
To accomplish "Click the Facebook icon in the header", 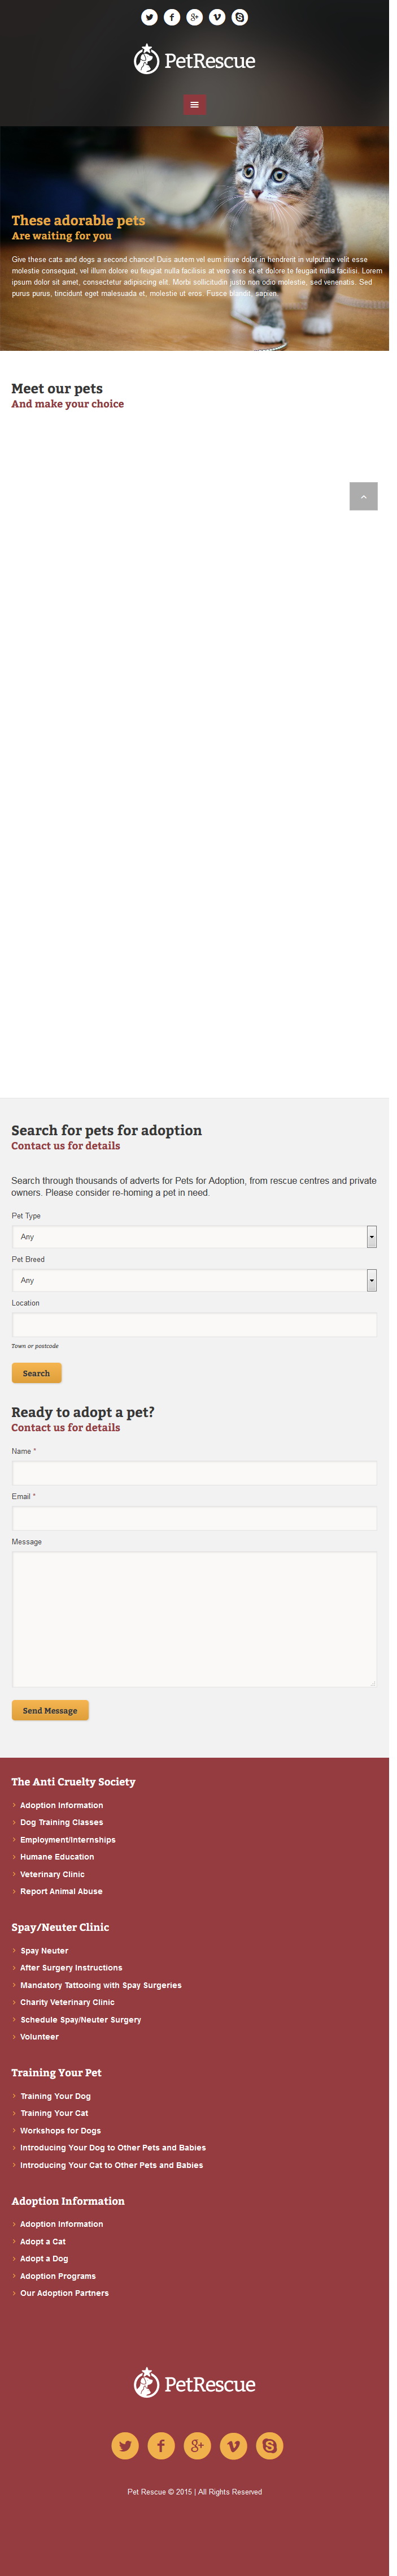I will click(x=172, y=17).
